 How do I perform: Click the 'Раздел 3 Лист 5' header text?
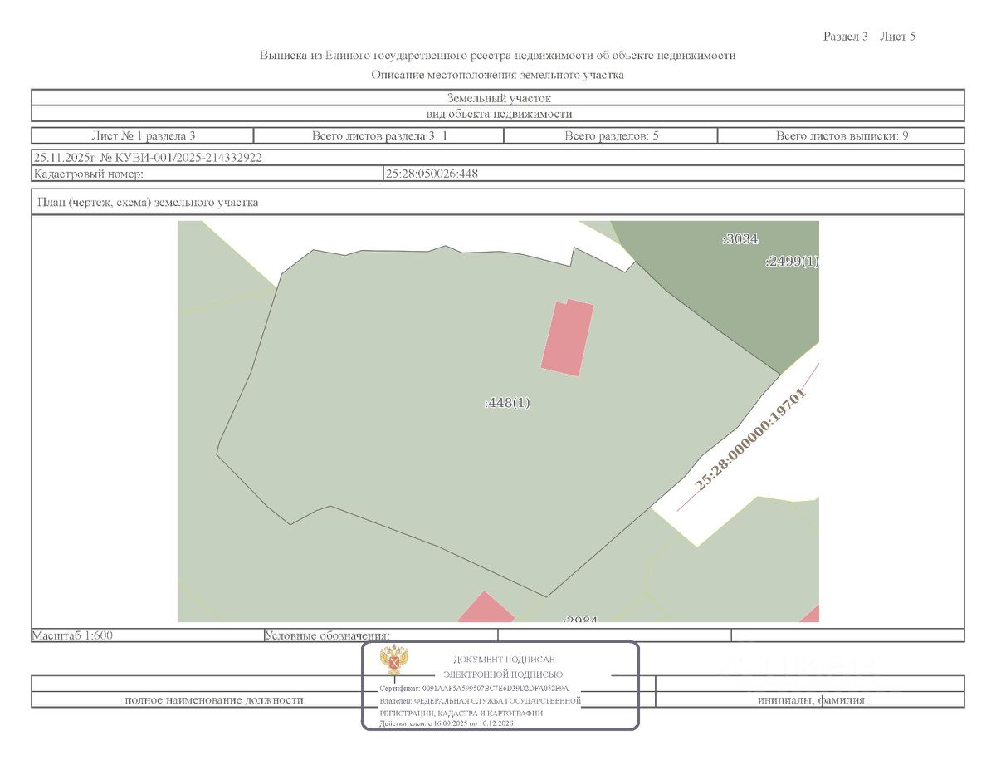tap(869, 36)
